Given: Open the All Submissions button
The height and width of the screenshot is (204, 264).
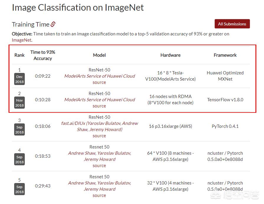Looking at the screenshot, I should coord(232,24).
